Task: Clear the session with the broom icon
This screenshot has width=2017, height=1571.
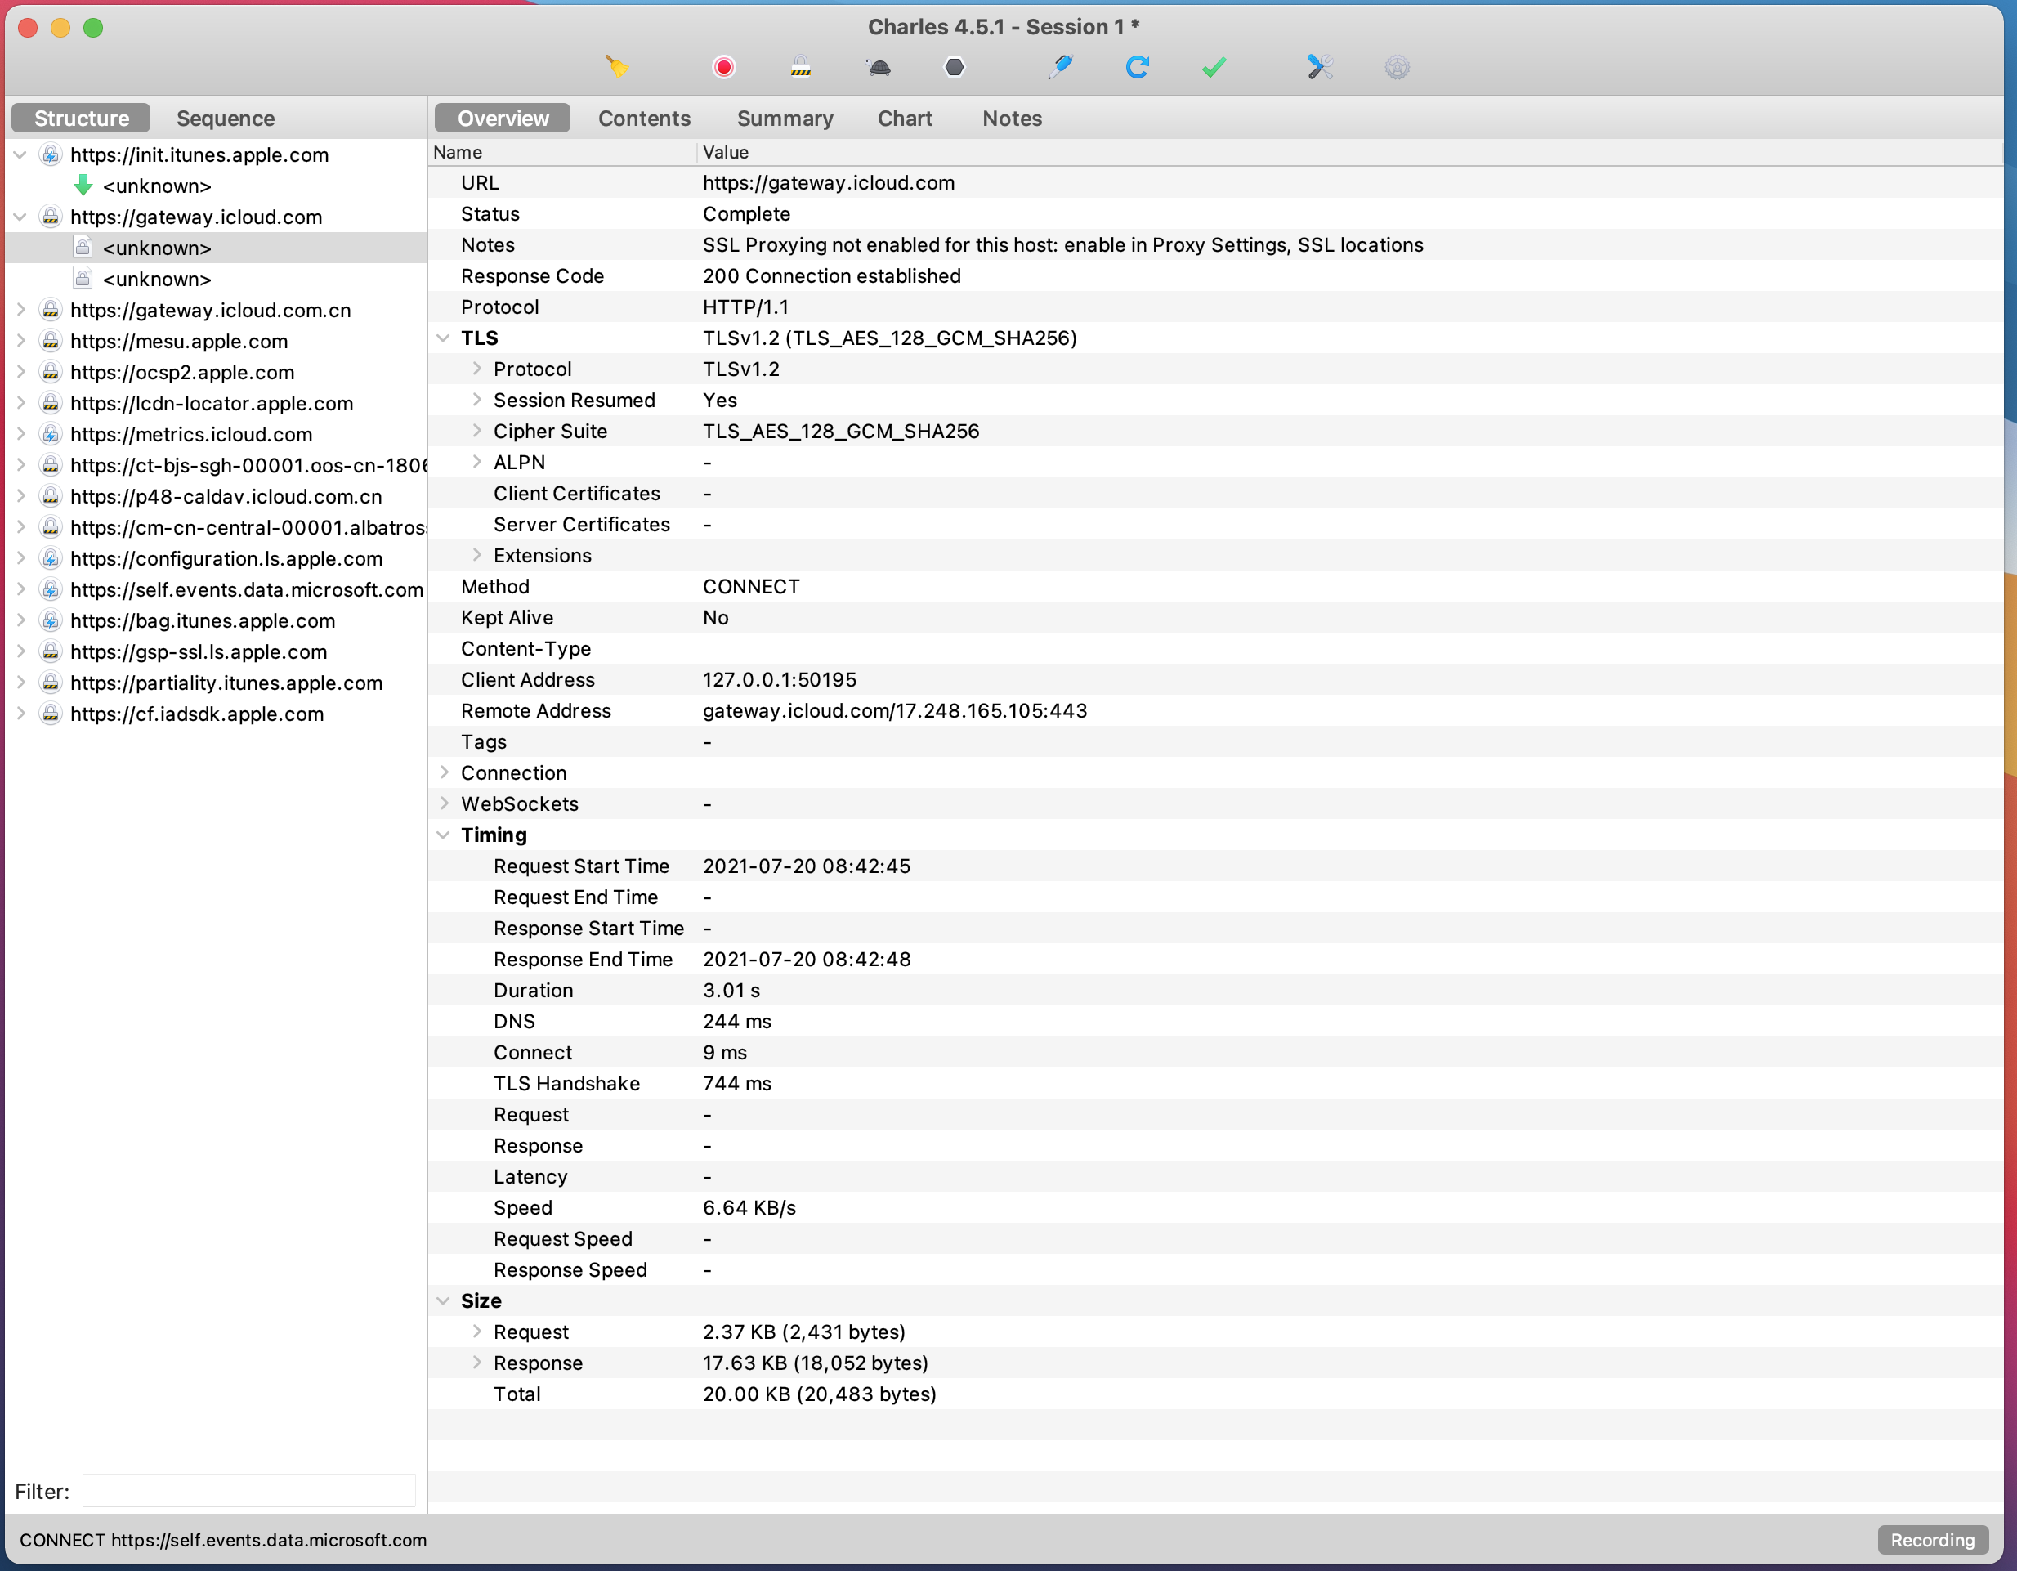Action: 617,66
